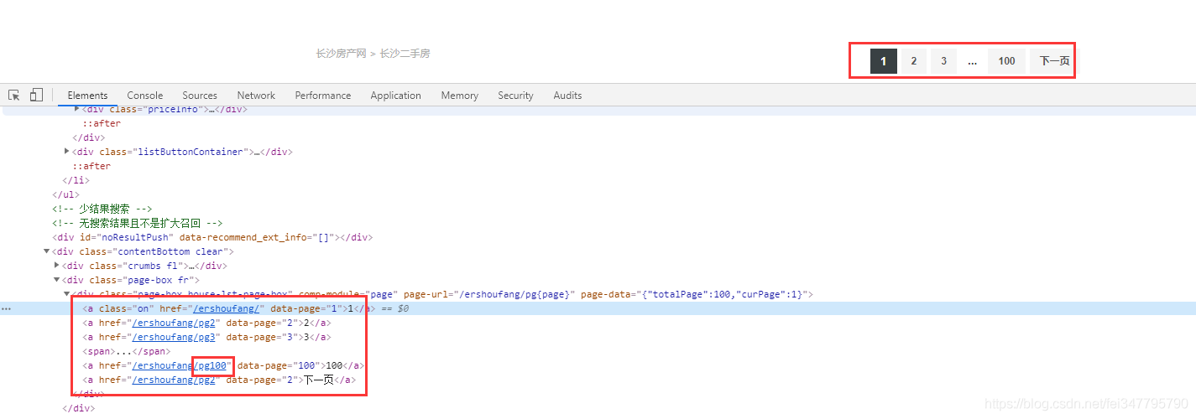Select the 无搜索结果且不是扩大召回 comment row
Viewport: 1196px width, 419px height.
pyautogui.click(x=137, y=223)
